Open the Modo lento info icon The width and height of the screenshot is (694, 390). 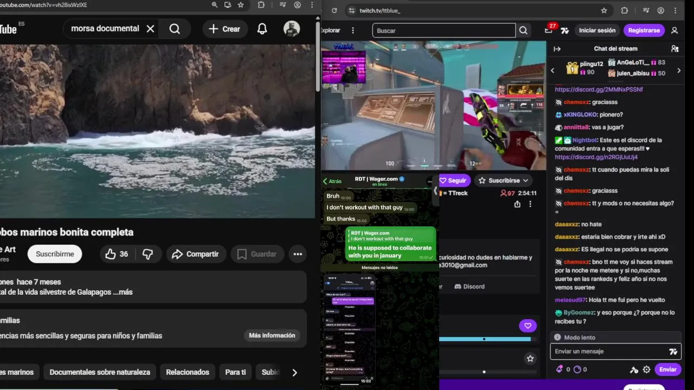click(x=557, y=337)
